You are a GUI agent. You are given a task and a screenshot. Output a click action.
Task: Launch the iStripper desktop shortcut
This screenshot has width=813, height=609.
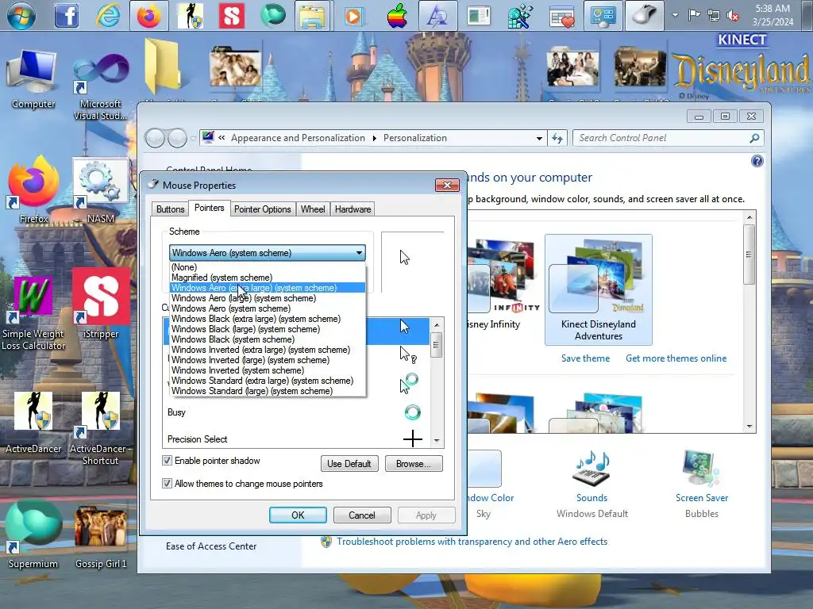coord(100,304)
